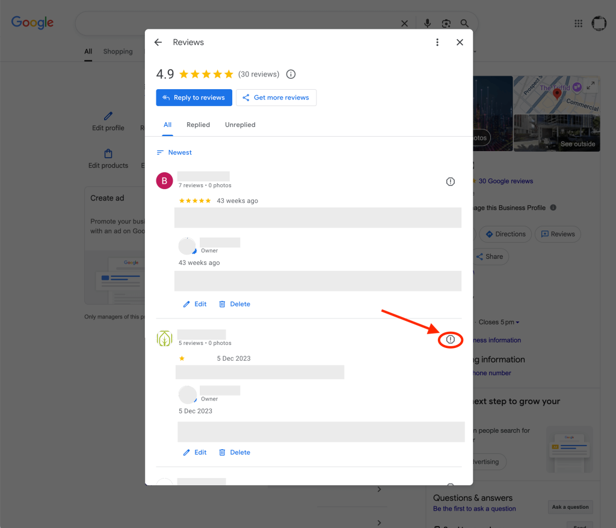Open the Google apps grid
Image resolution: width=616 pixels, height=528 pixels.
click(578, 23)
